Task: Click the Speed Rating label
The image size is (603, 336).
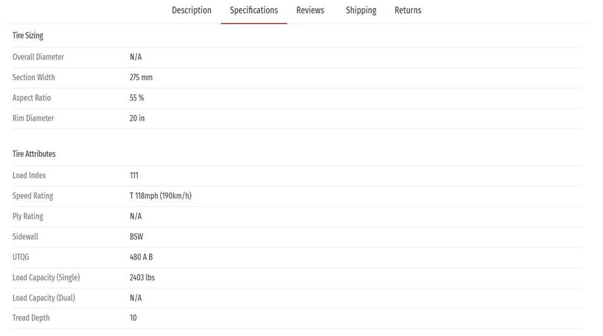Action: tap(33, 196)
